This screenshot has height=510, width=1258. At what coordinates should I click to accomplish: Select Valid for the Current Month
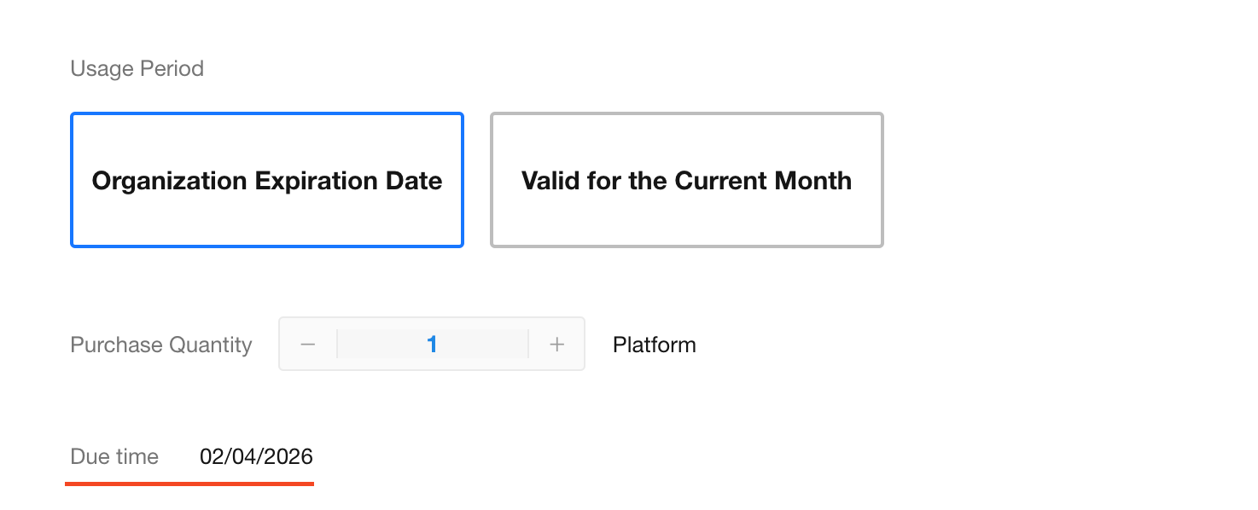pyautogui.click(x=686, y=180)
